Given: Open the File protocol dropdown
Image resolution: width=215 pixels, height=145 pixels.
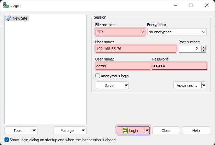Looking at the screenshot, I should point(120,32).
